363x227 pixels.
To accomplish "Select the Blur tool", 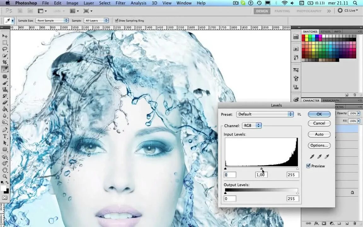I will pyautogui.click(x=5, y=115).
